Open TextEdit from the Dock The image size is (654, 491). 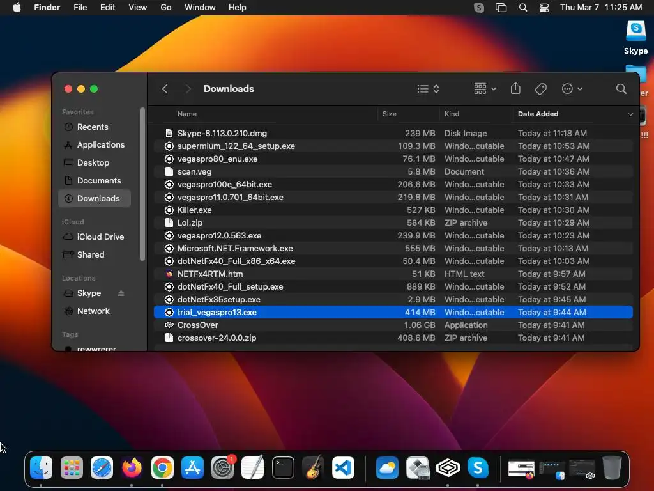tap(253, 467)
